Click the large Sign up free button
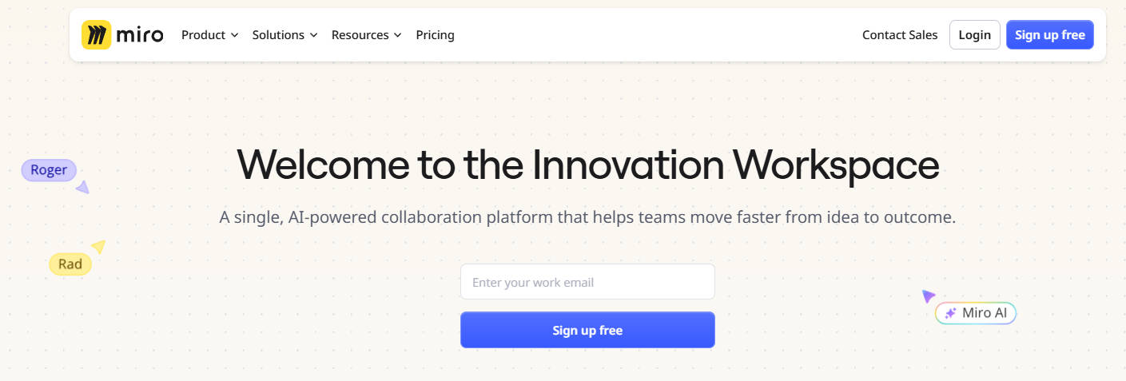Viewport: 1126px width, 381px height. coord(587,330)
